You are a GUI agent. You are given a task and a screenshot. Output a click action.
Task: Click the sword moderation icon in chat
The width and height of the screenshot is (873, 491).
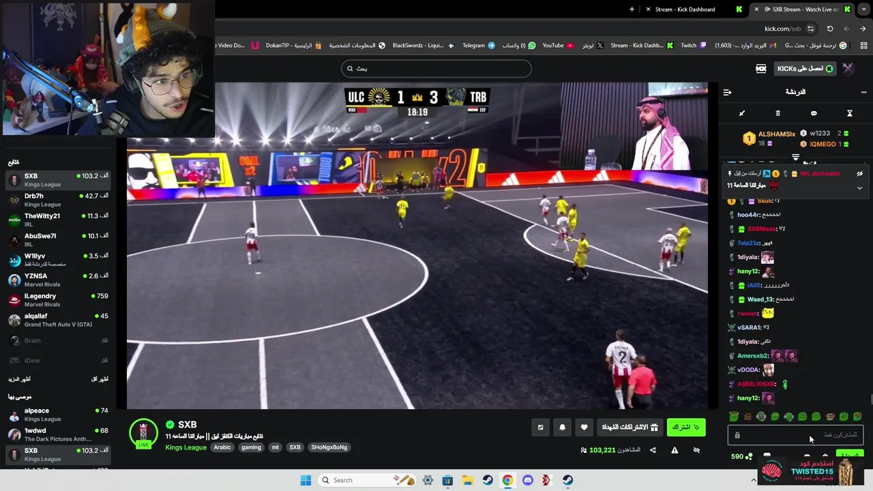click(742, 113)
